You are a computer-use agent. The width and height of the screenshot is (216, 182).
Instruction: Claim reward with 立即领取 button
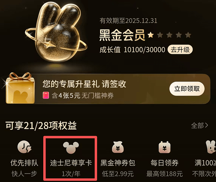tap(187, 89)
